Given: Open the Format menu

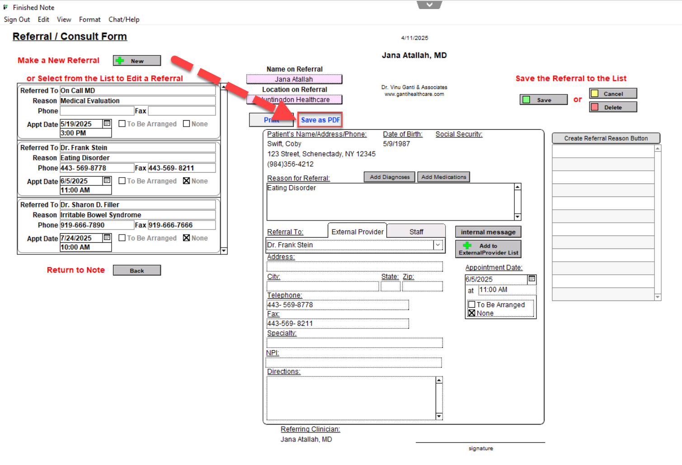Looking at the screenshot, I should pos(89,19).
